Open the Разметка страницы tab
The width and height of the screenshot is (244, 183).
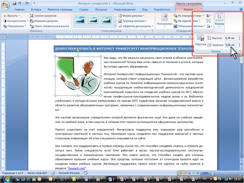[60, 9]
